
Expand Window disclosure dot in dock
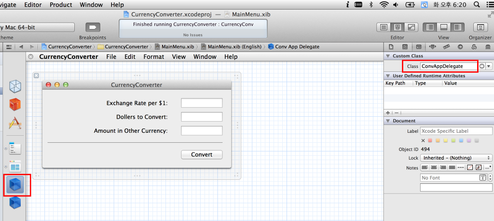[x=6, y=166]
